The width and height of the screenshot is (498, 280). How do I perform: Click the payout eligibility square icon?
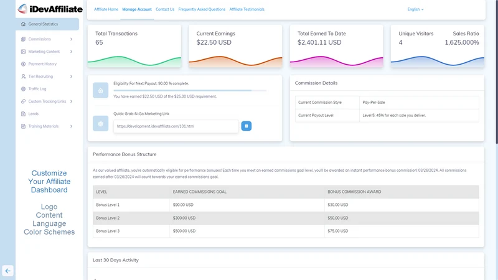point(100,90)
